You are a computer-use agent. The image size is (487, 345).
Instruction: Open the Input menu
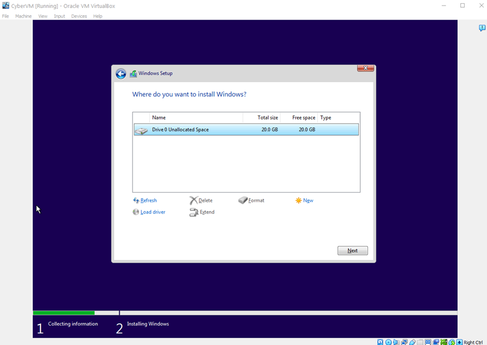pos(60,16)
